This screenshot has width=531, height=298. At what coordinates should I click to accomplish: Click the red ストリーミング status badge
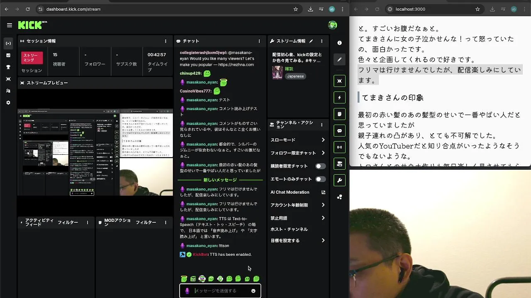pyautogui.click(x=32, y=58)
